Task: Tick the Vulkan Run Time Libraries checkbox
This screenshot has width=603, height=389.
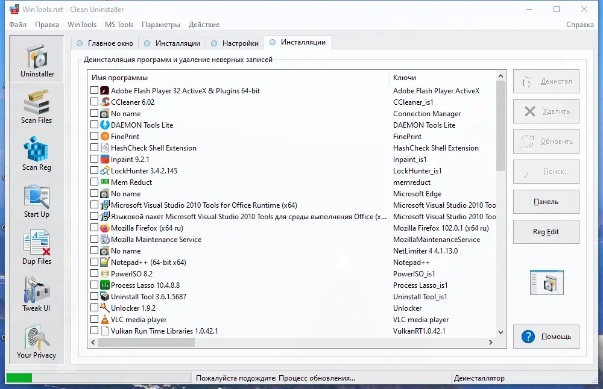Action: click(x=94, y=330)
